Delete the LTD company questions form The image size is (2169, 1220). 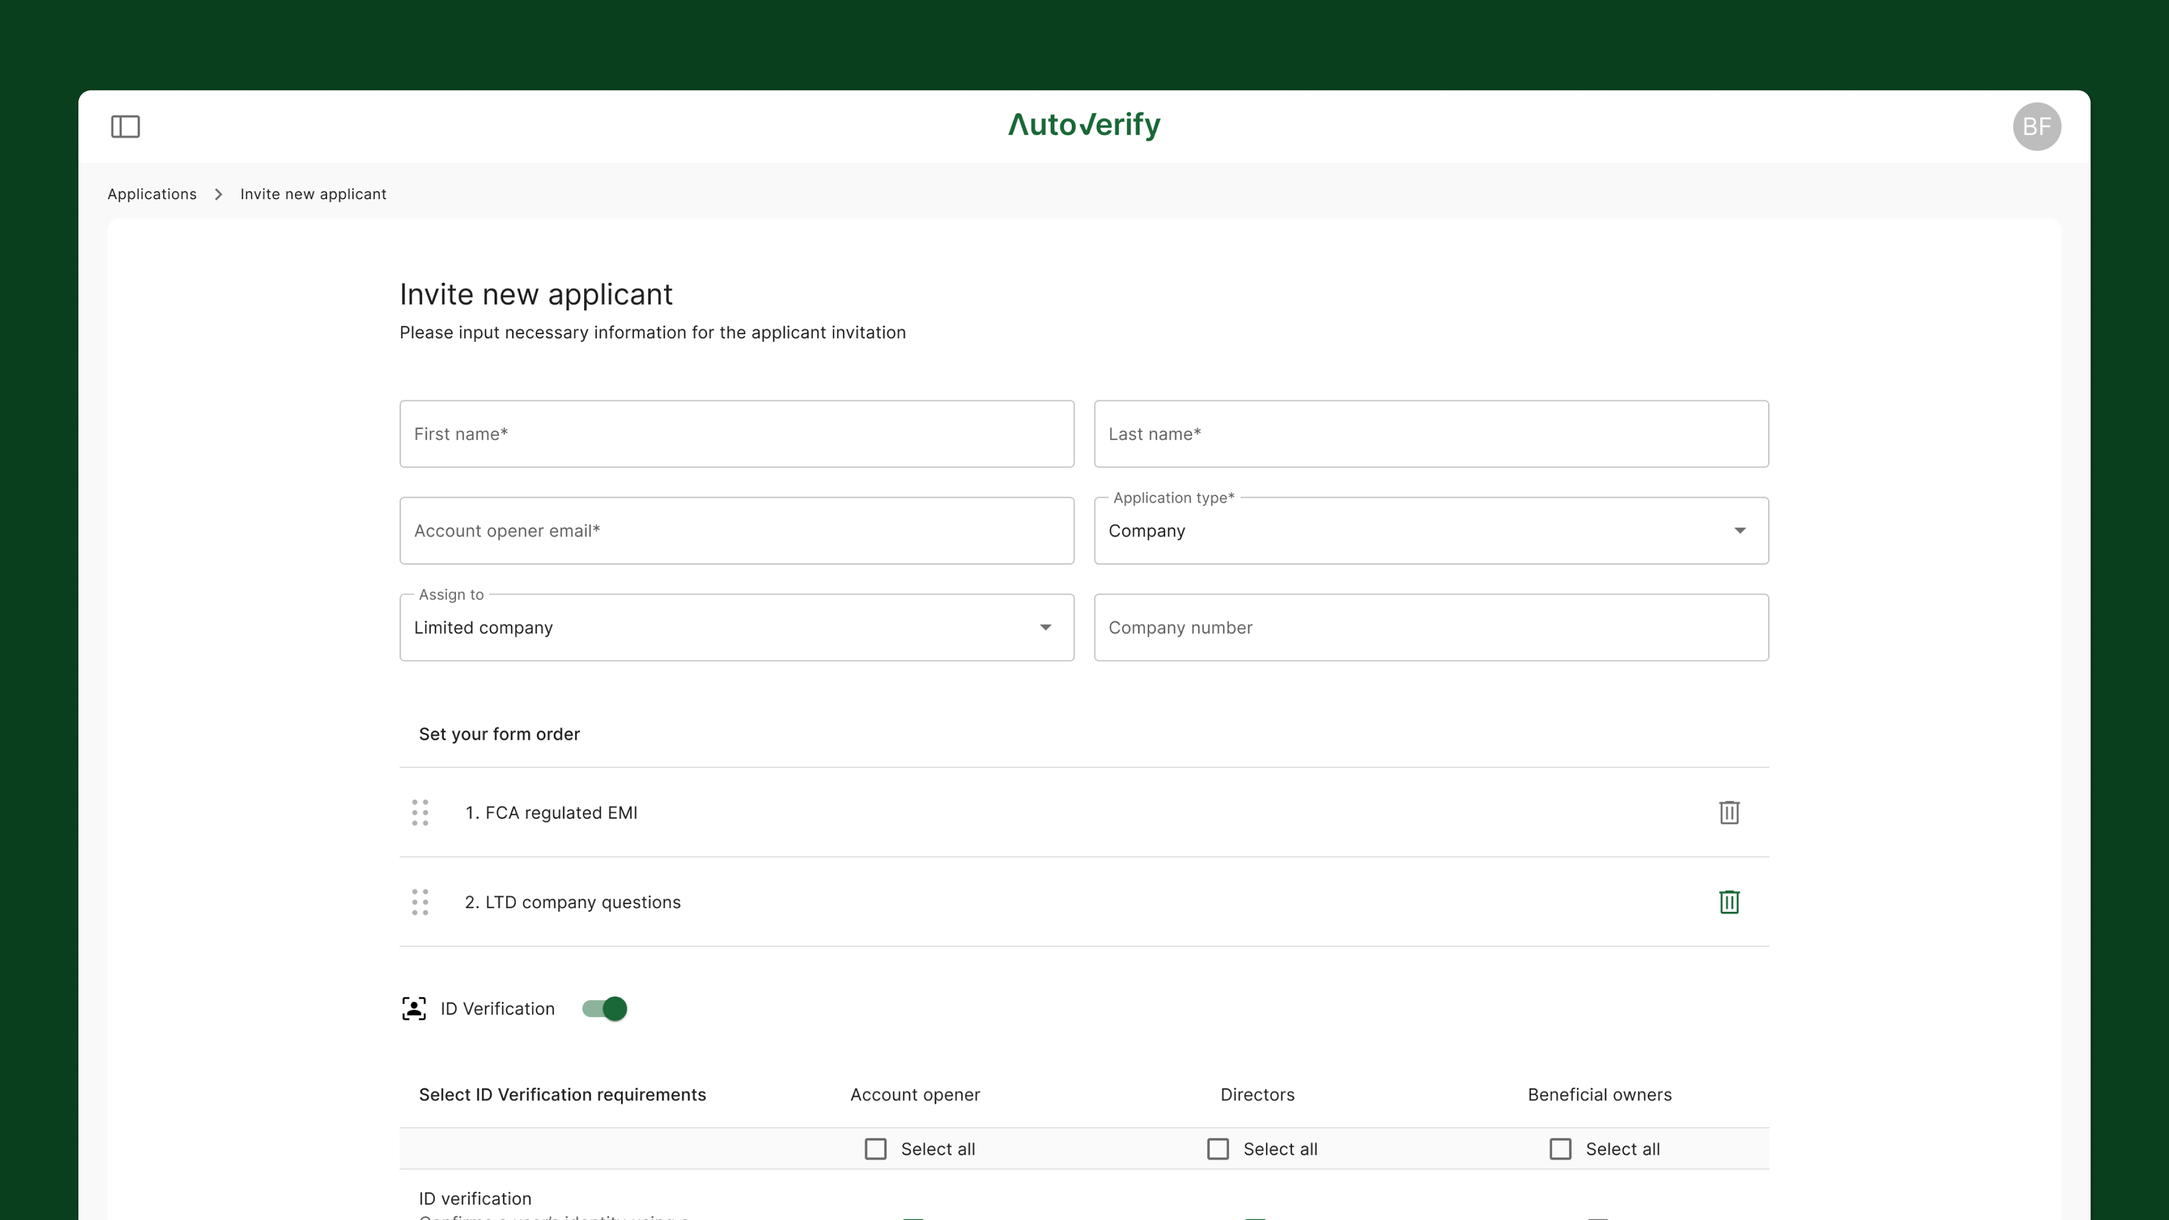pos(1728,902)
